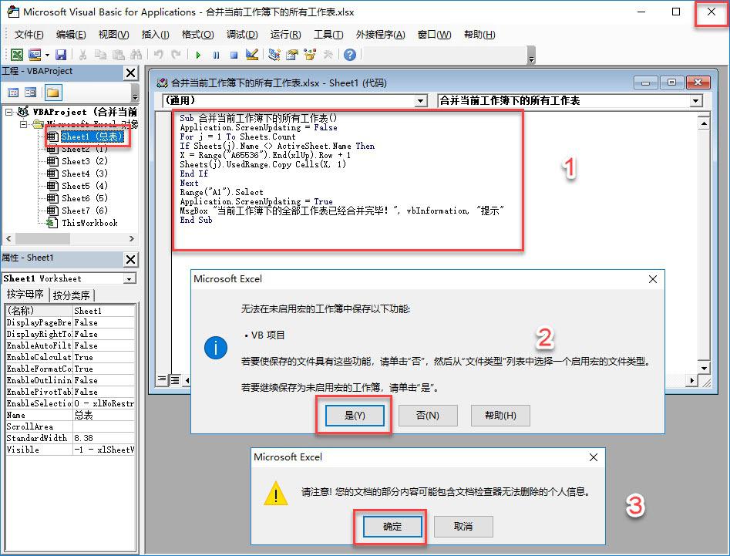
Task: Click 帮助(H) in the save dialog
Action: click(x=500, y=416)
